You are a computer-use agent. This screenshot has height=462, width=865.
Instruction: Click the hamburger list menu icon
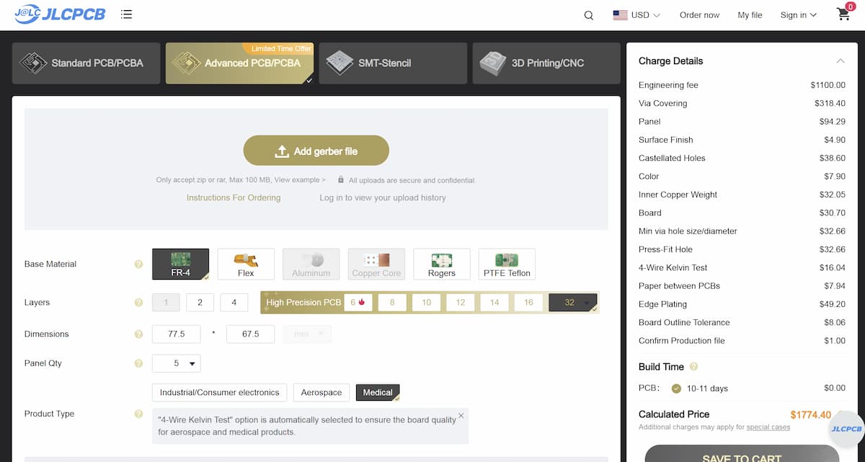(127, 14)
